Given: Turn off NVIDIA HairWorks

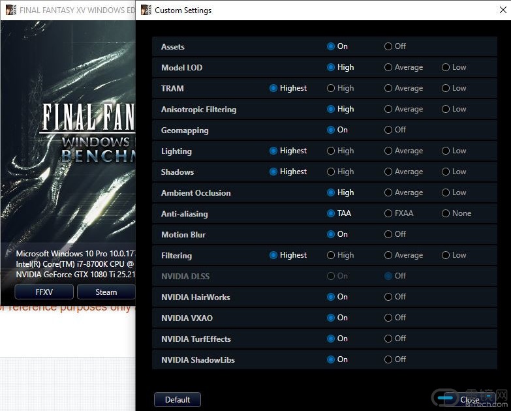Looking at the screenshot, I should 388,297.
